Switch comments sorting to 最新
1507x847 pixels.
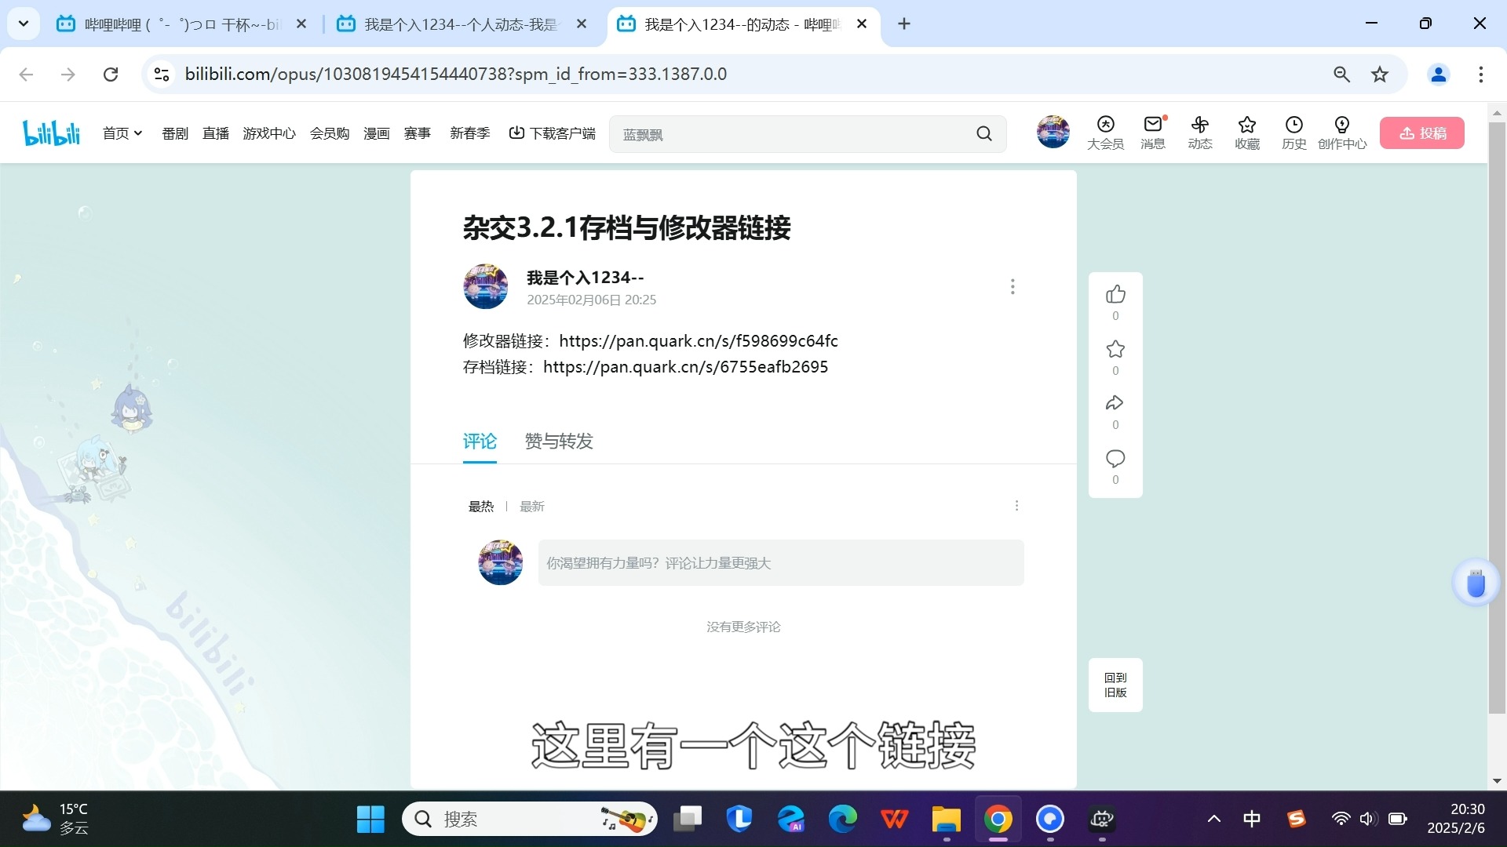point(531,506)
